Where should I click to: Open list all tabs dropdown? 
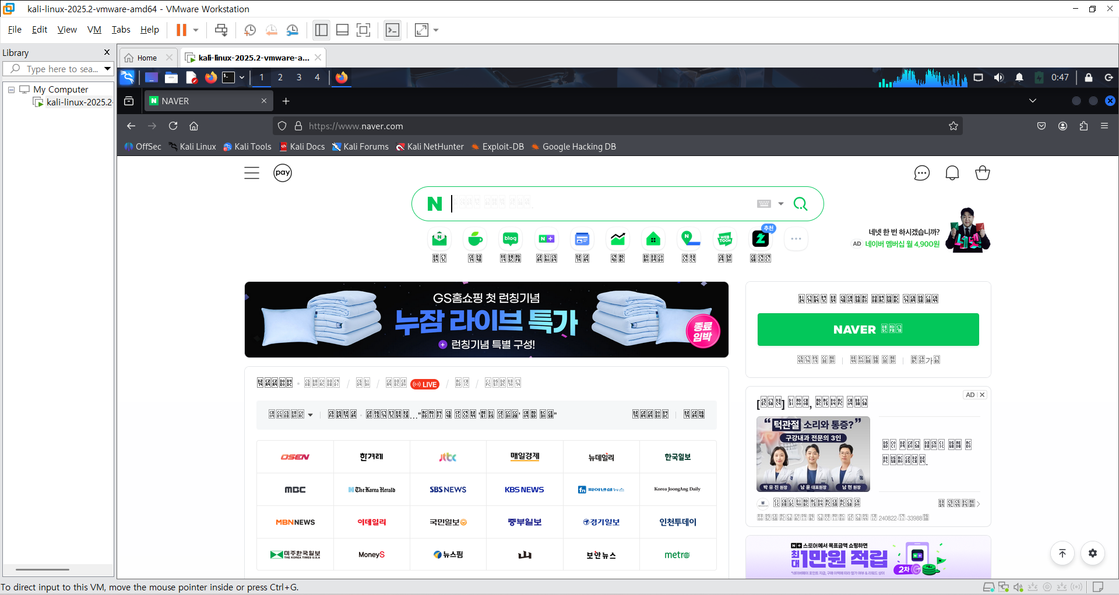point(1033,101)
